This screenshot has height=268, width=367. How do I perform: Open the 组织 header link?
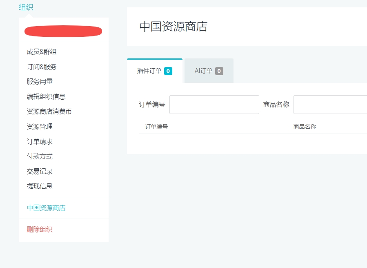pos(26,7)
